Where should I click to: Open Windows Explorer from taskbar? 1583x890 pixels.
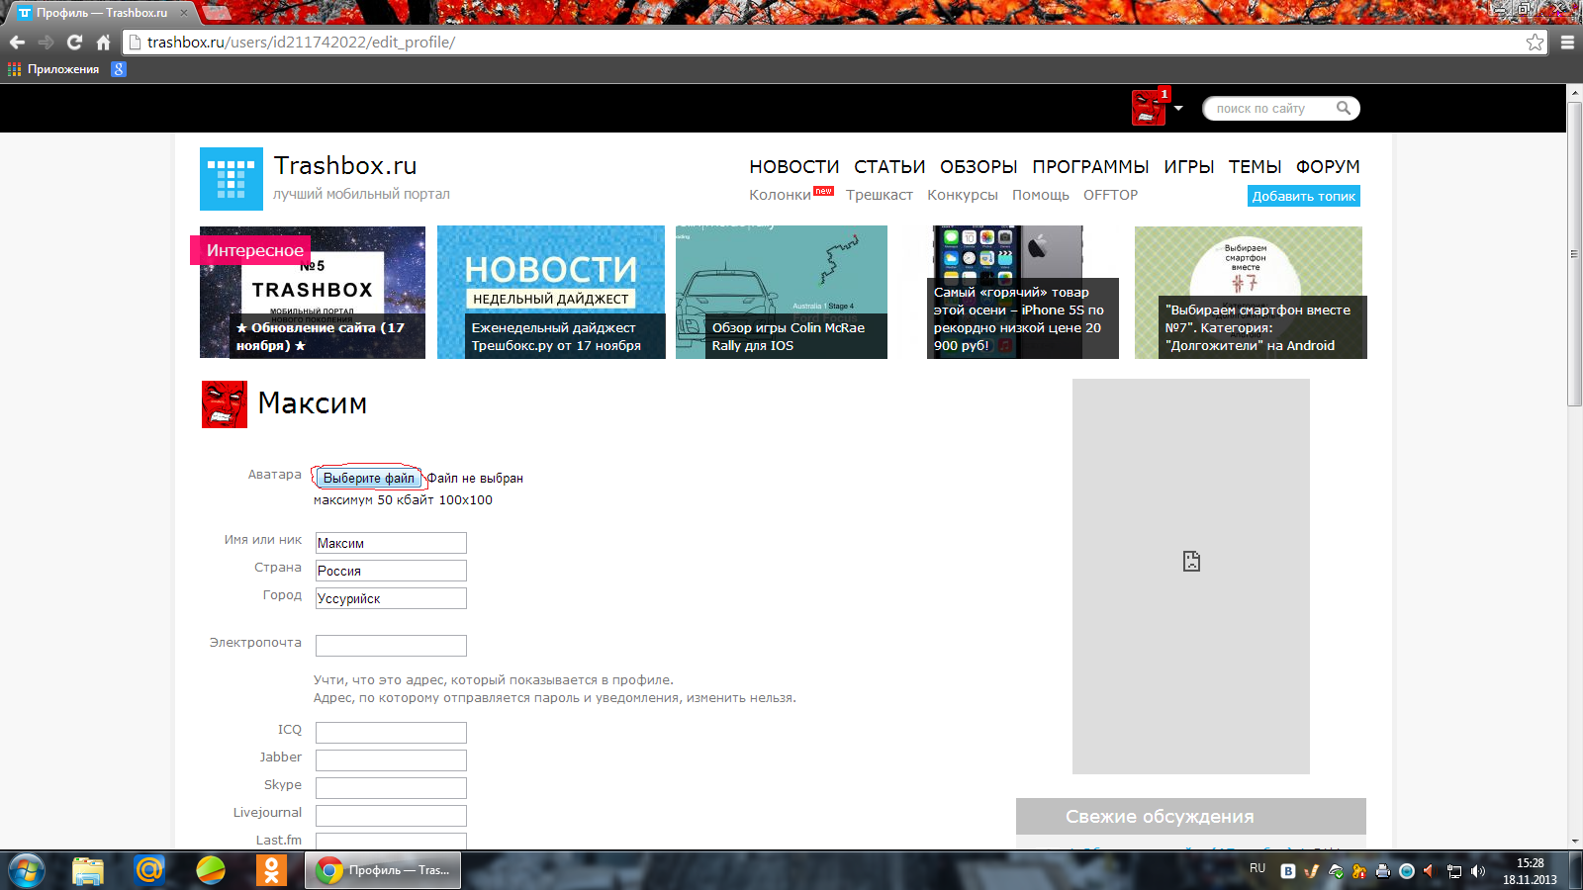(x=88, y=870)
